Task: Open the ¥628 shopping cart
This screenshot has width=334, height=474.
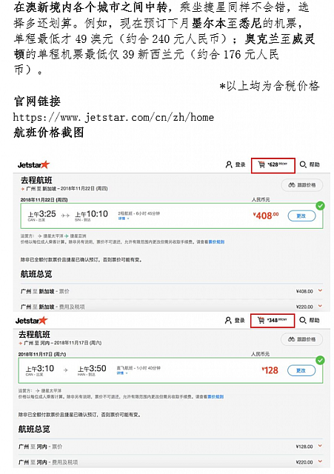Action: click(273, 165)
